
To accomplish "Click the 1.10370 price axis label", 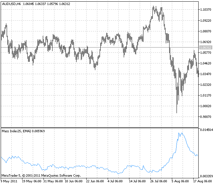I will click(x=205, y=10).
